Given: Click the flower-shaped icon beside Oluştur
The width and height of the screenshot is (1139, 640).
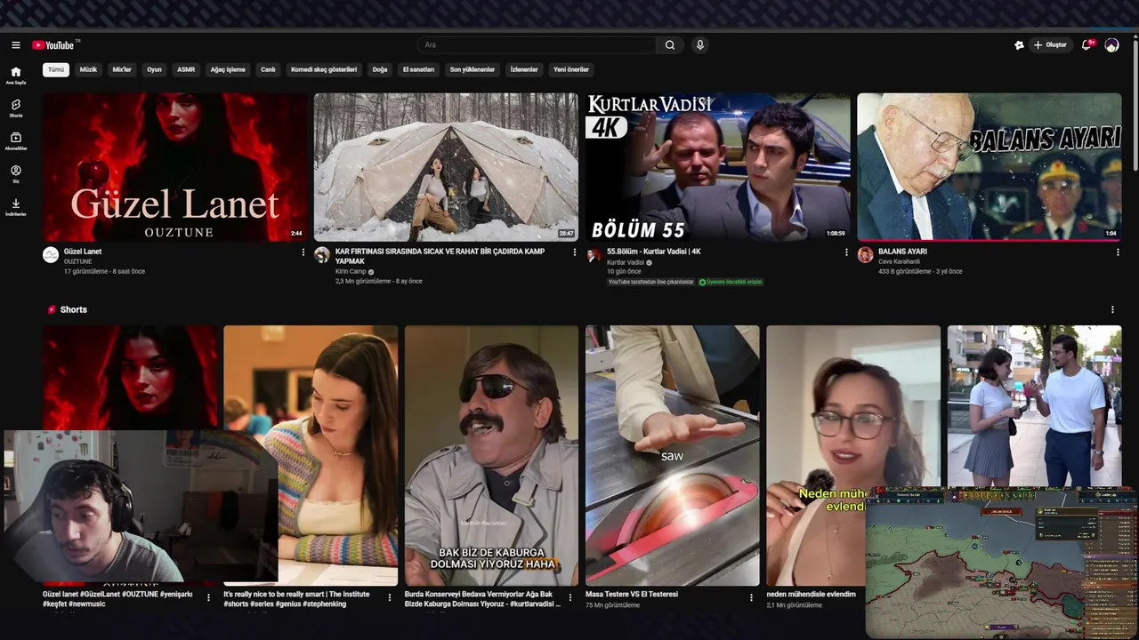Looking at the screenshot, I should (x=1019, y=45).
